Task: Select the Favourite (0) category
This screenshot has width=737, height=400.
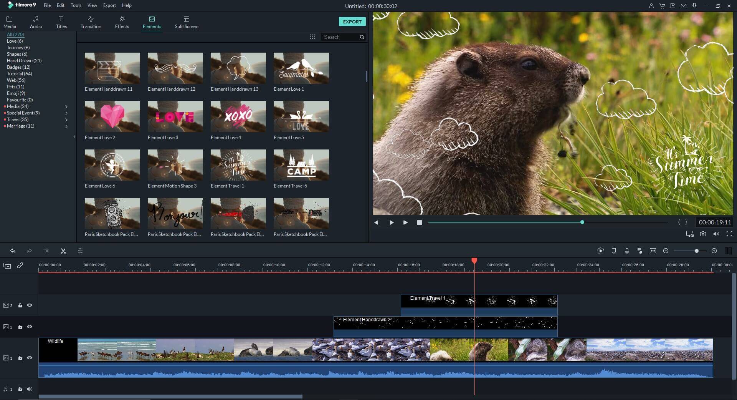Action: pos(20,100)
